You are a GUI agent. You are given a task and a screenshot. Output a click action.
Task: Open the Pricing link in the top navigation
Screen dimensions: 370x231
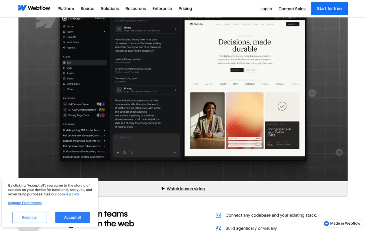(185, 9)
